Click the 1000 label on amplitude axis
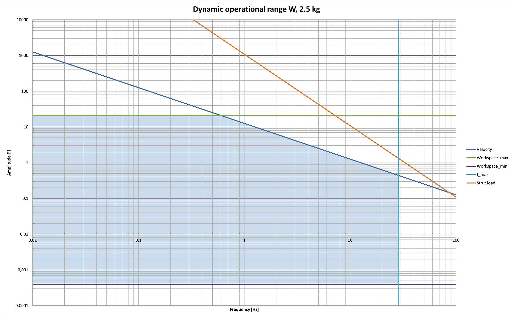 click(x=23, y=56)
